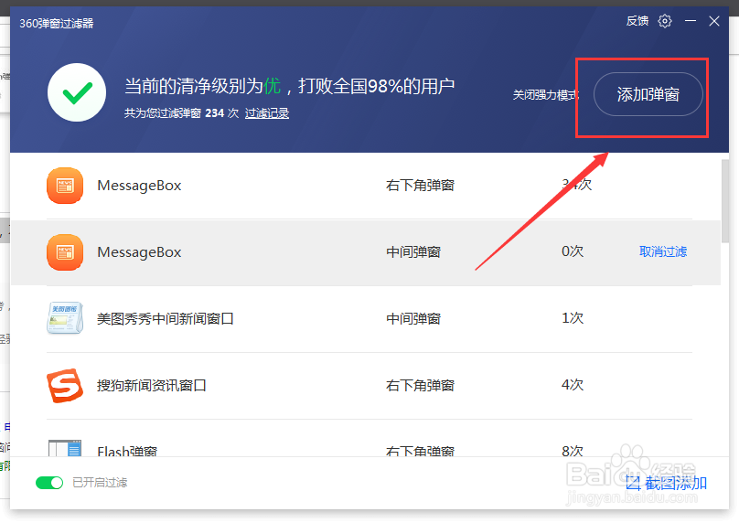The image size is (739, 523).
Task: Click the 截图添加 crop icon
Action: (x=633, y=483)
